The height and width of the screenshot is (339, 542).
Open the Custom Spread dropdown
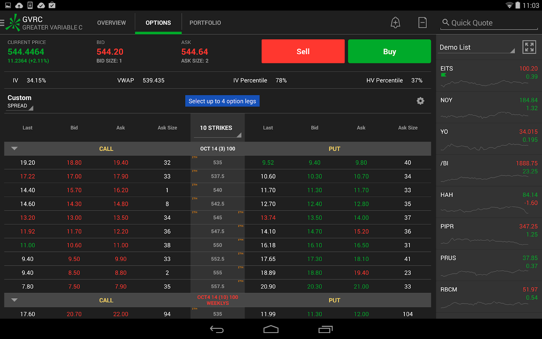tap(20, 102)
